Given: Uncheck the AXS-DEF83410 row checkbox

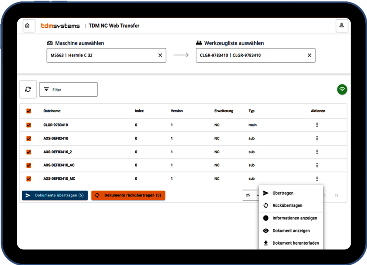Looking at the screenshot, I should [29, 138].
